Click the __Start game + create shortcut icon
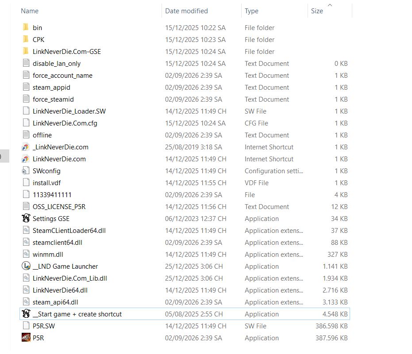 [x=26, y=314]
